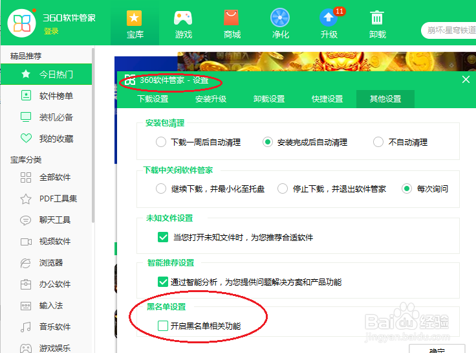Click the 确定 confirm button
Screen dimensions: 476x353
pos(437,348)
